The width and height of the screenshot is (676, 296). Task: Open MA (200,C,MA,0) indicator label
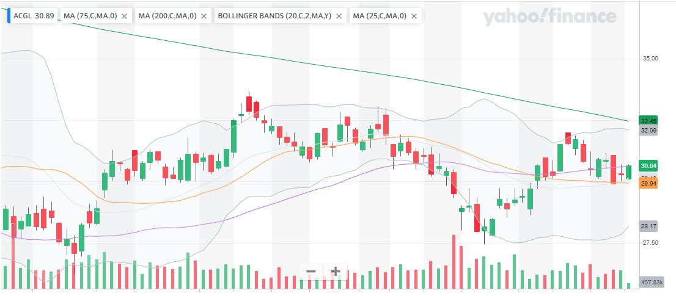click(167, 16)
